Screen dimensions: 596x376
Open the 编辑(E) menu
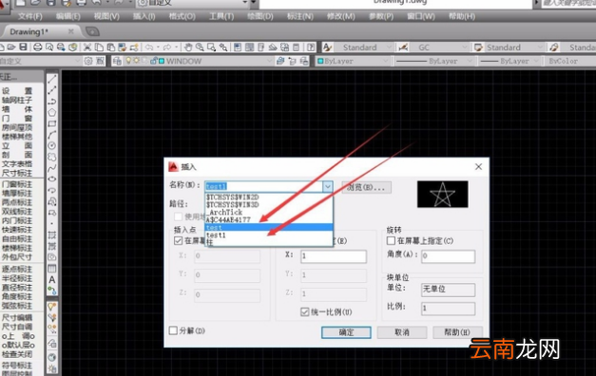click(x=68, y=17)
